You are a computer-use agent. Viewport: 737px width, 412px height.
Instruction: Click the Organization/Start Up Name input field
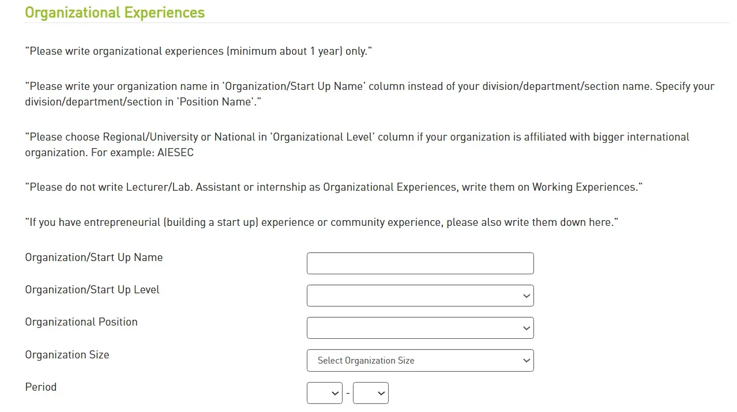pyautogui.click(x=420, y=263)
